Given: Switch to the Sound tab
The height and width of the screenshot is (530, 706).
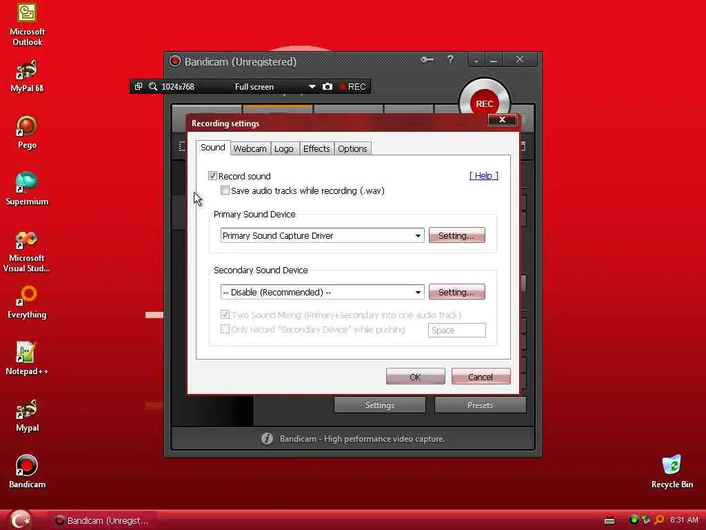Looking at the screenshot, I should [x=213, y=148].
